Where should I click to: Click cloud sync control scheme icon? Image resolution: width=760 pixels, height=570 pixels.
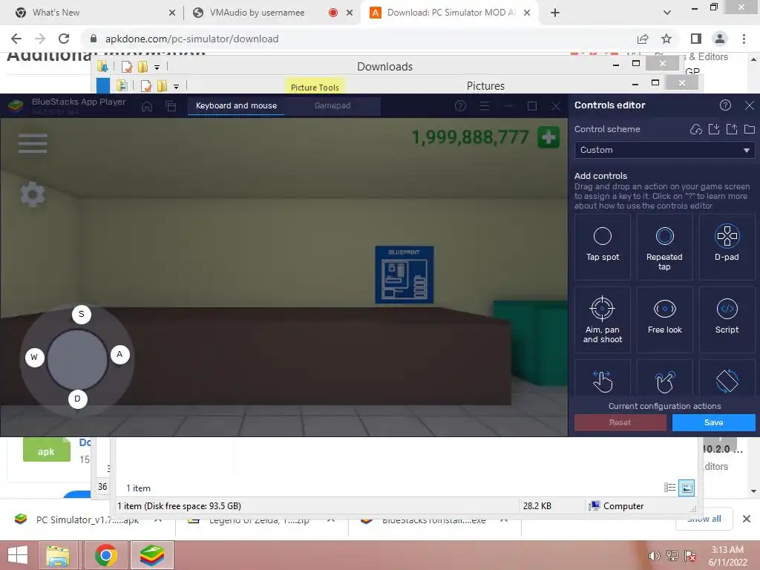(696, 129)
